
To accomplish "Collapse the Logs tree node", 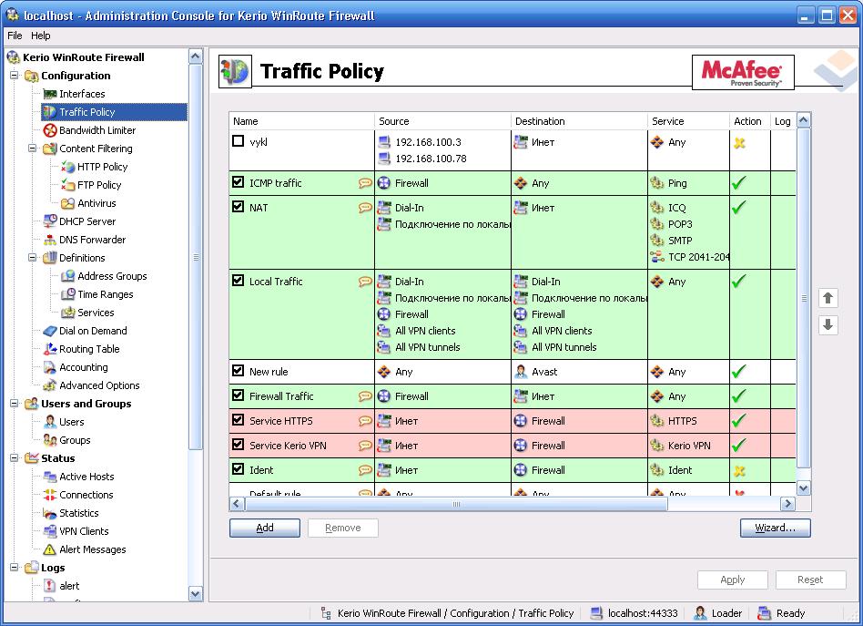I will 15,567.
